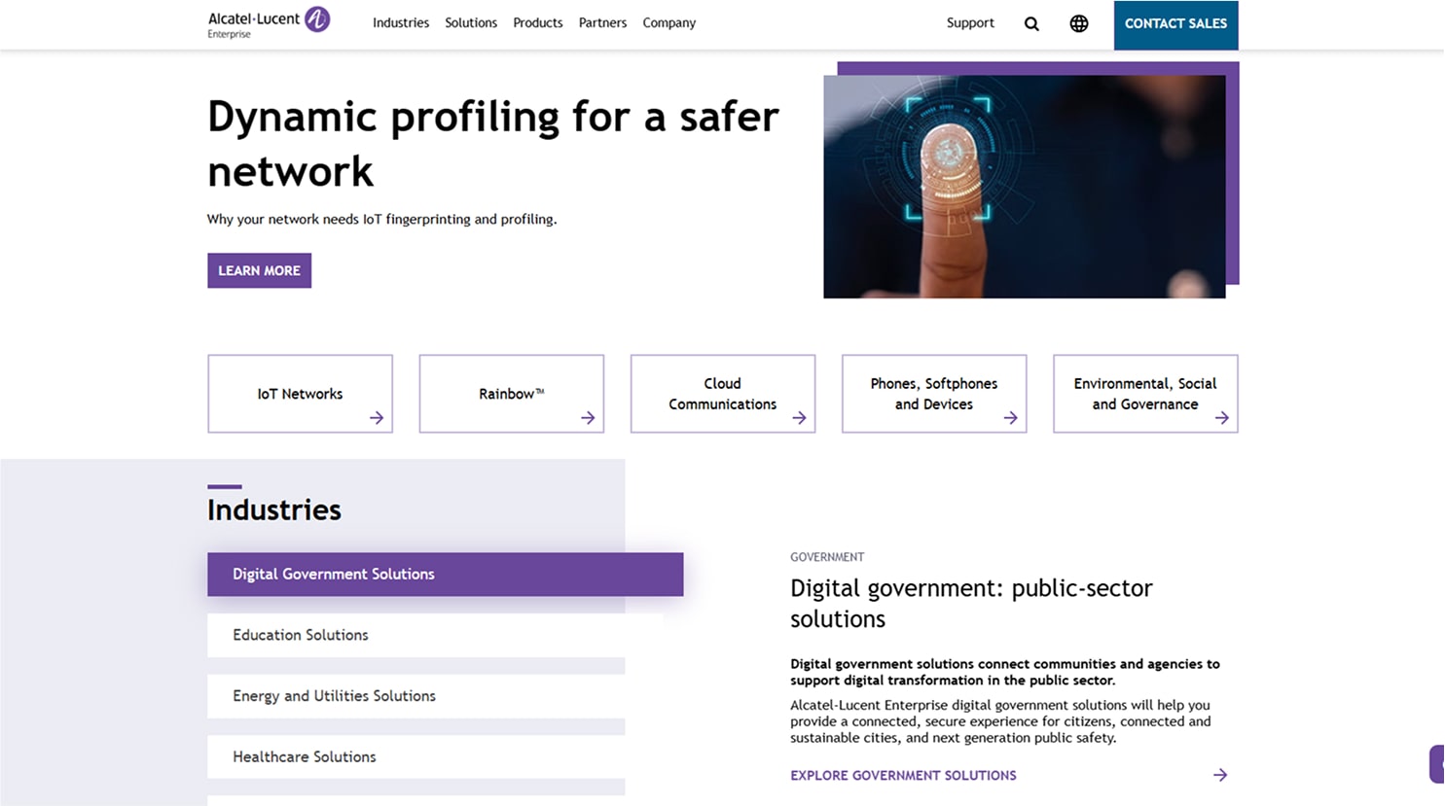Click the Explore Government Solutions link
Viewport: 1445px width, 806px height.
tap(903, 775)
